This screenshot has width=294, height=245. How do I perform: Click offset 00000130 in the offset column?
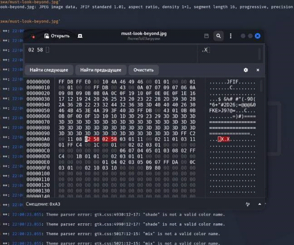[x=38, y=191]
